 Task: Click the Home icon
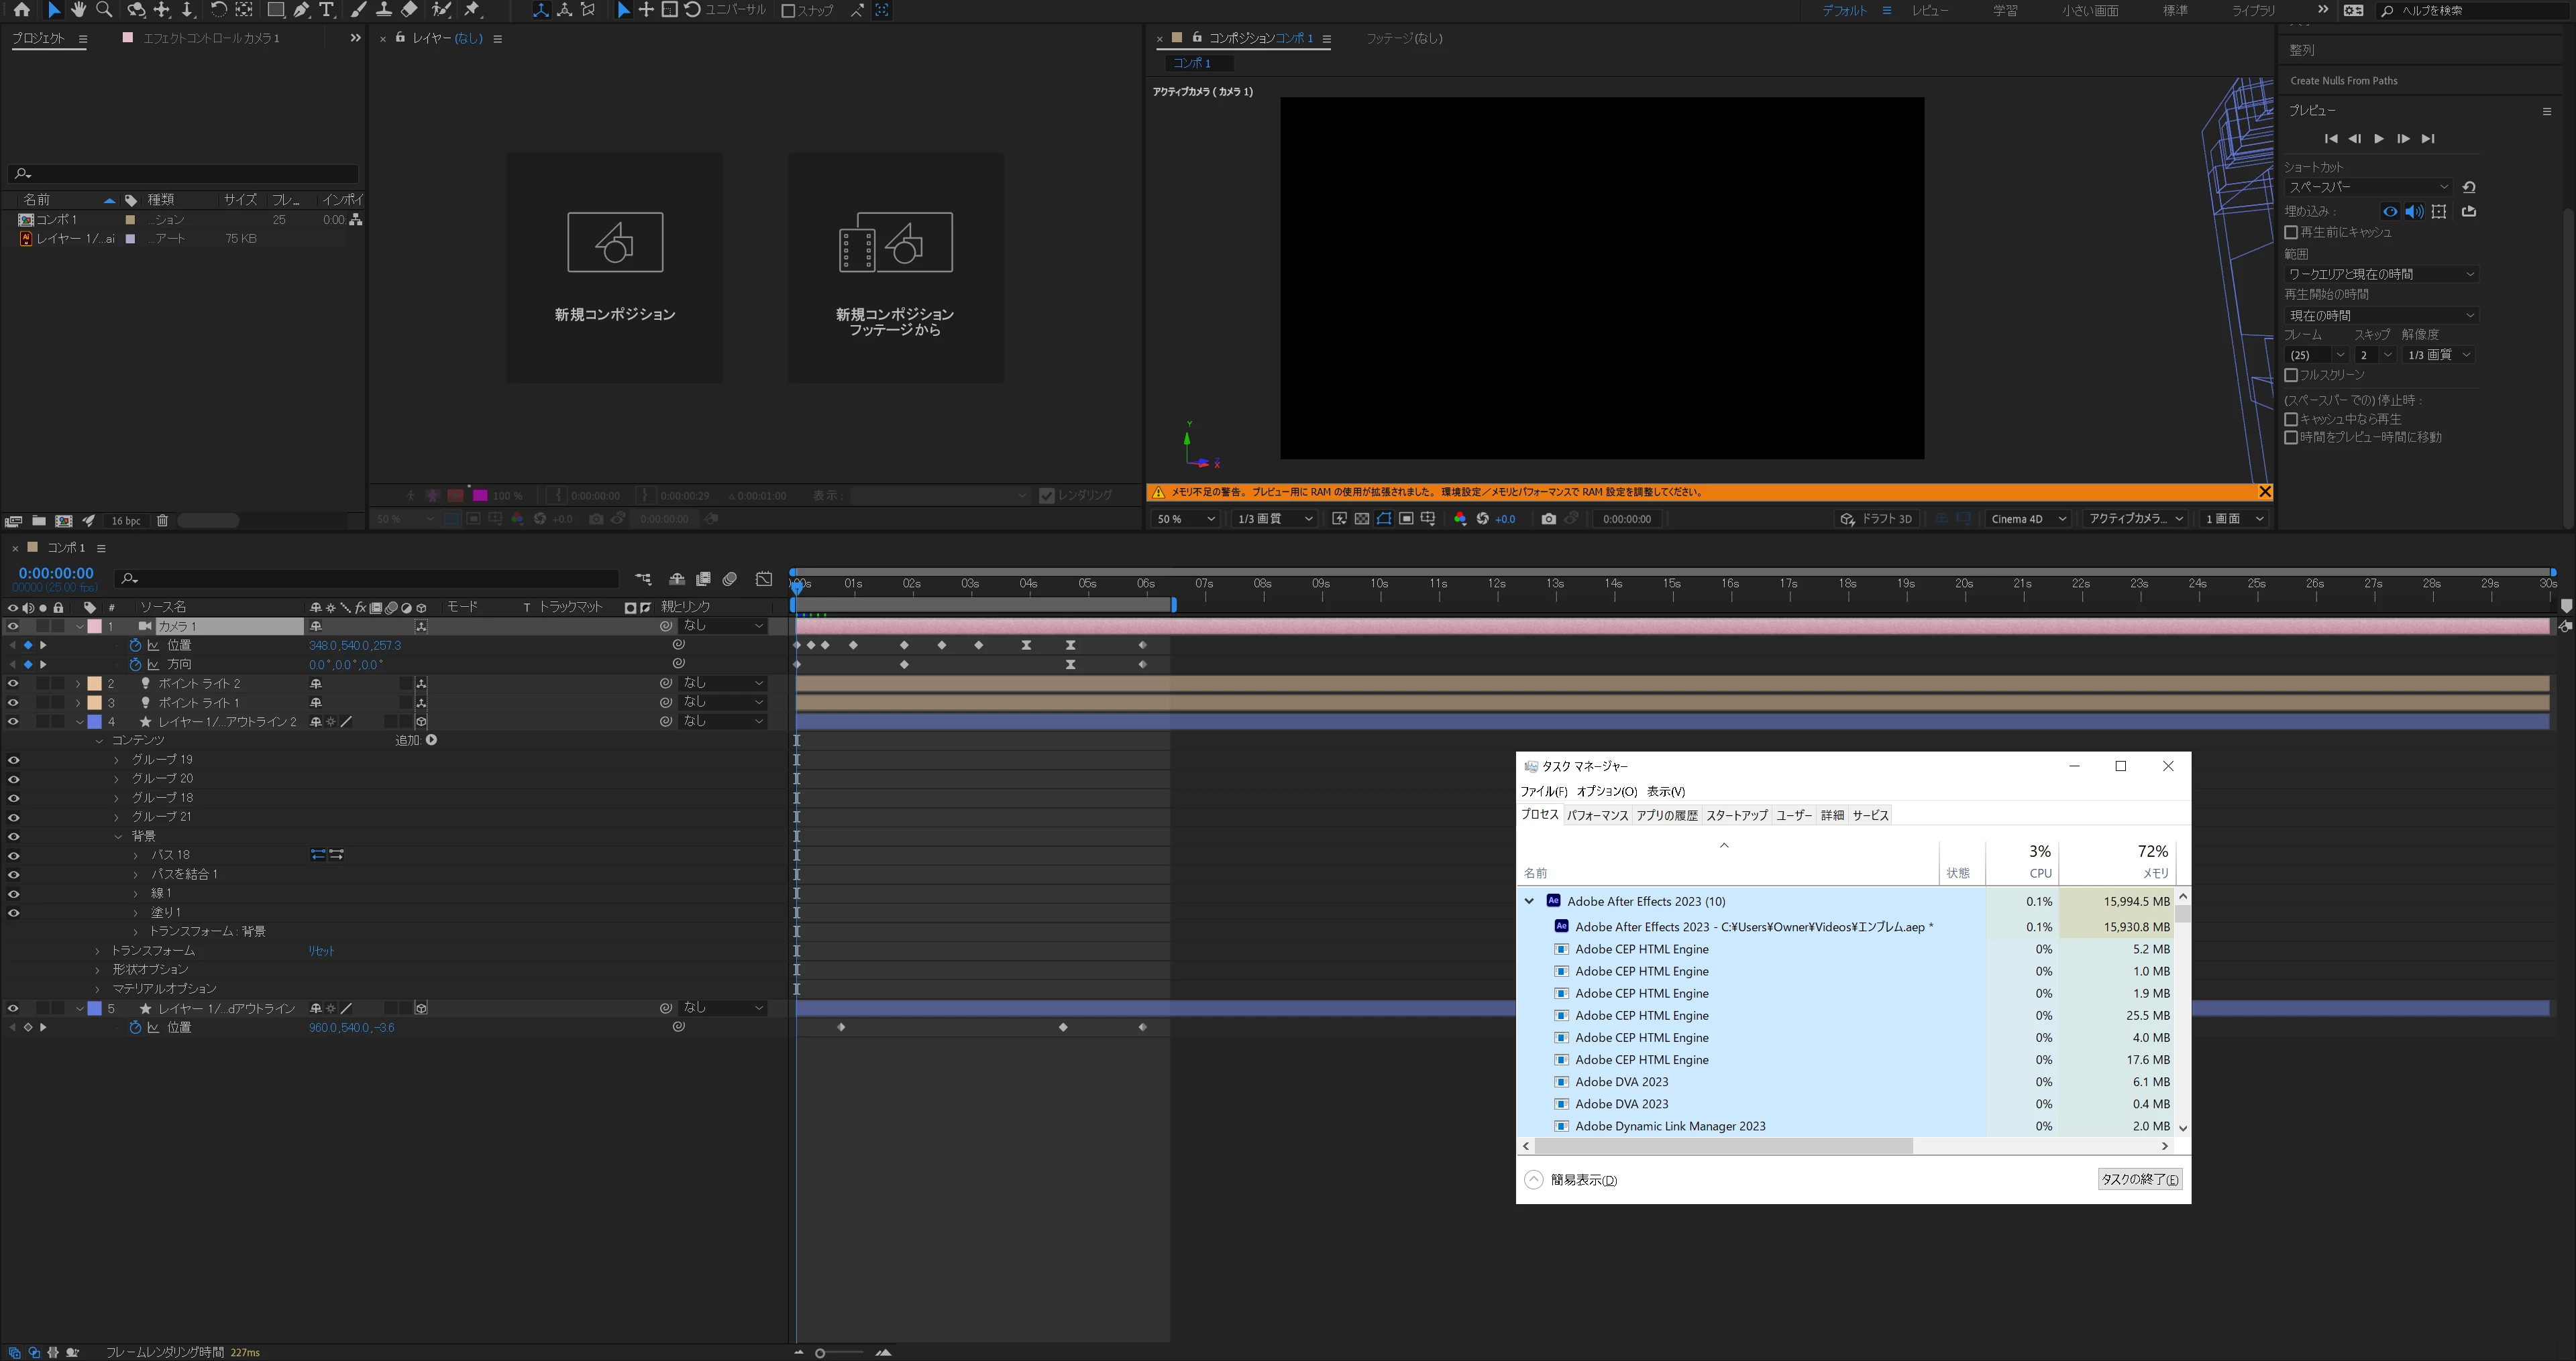tap(21, 10)
